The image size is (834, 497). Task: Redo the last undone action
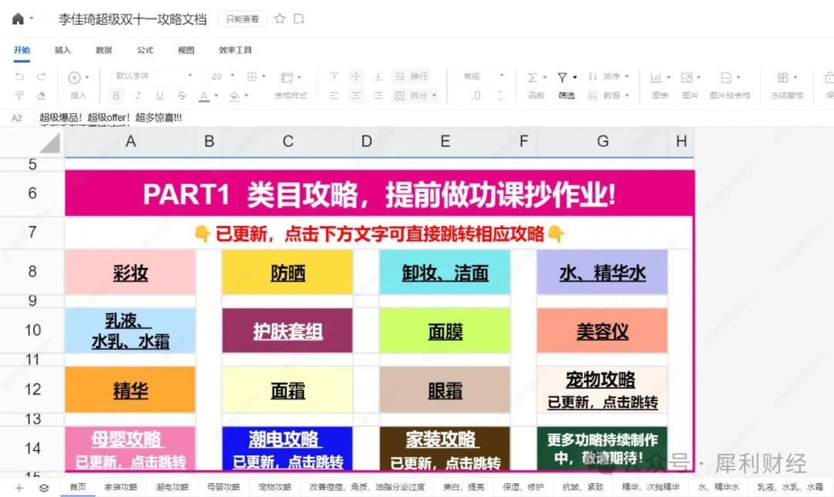[x=41, y=76]
